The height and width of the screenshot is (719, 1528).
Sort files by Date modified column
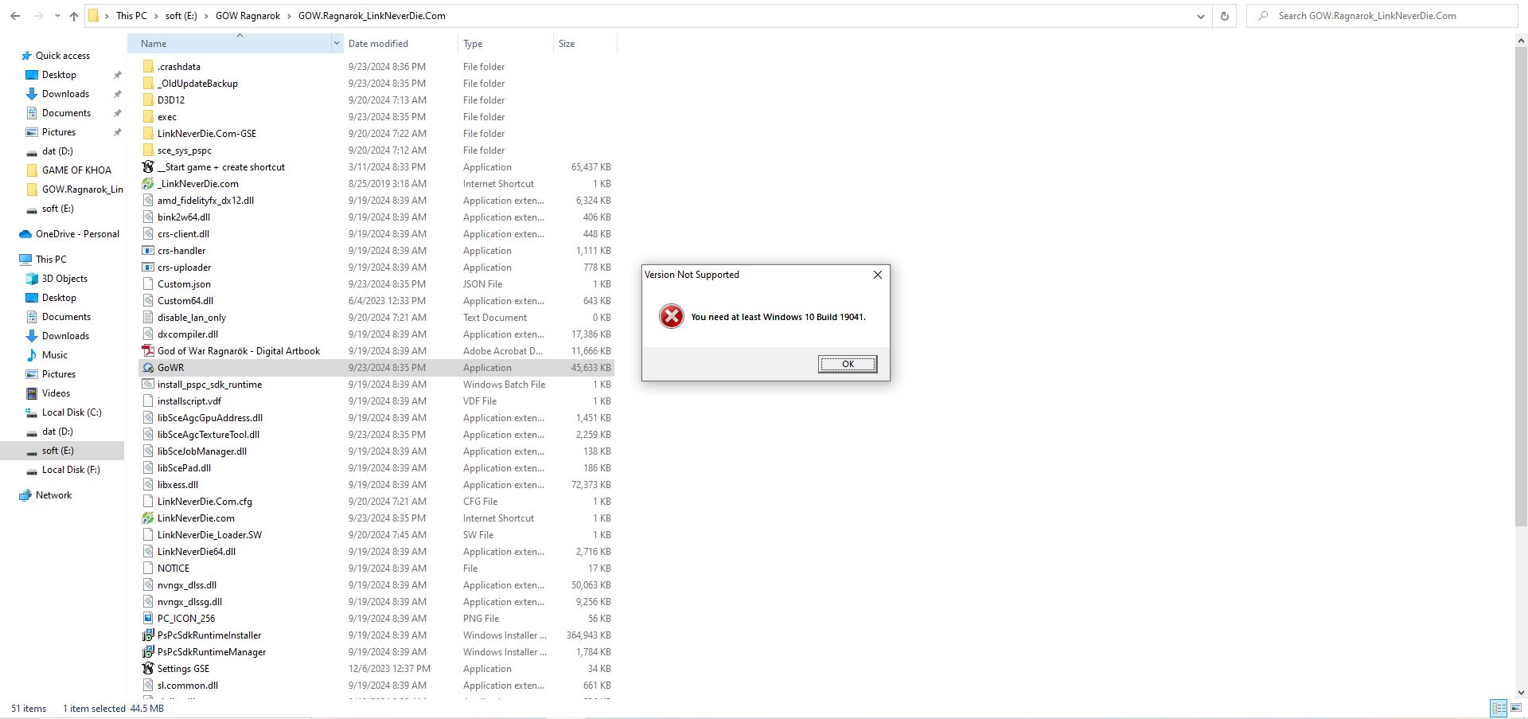click(x=378, y=44)
